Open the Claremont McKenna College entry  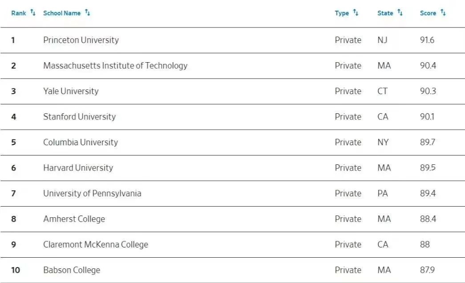coord(96,244)
